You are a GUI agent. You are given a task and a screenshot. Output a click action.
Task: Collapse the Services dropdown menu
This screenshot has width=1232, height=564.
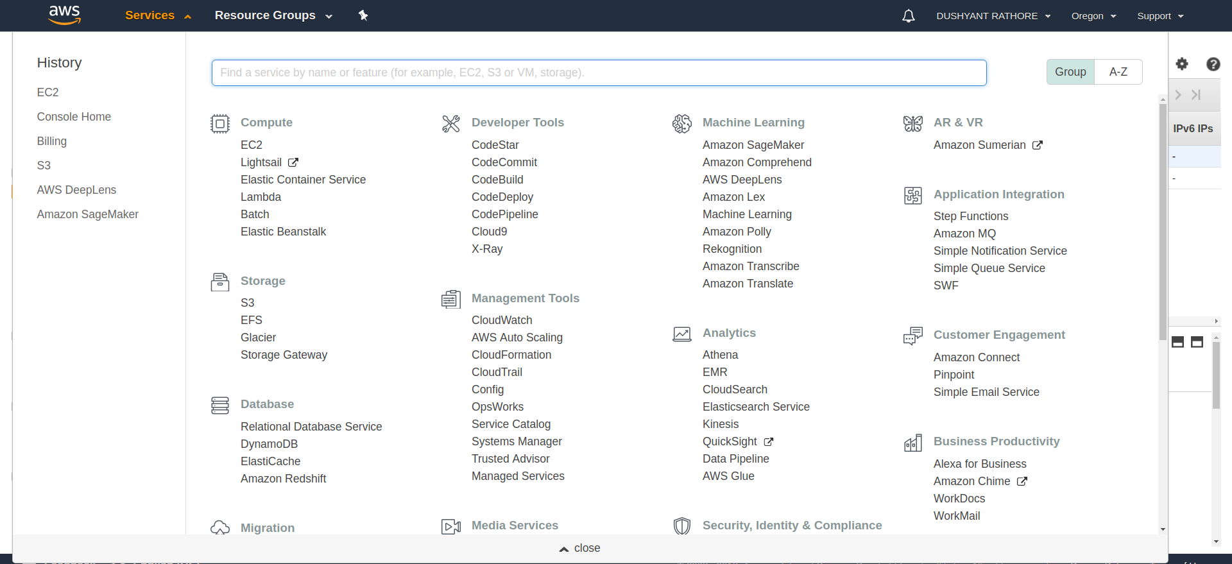(x=158, y=15)
